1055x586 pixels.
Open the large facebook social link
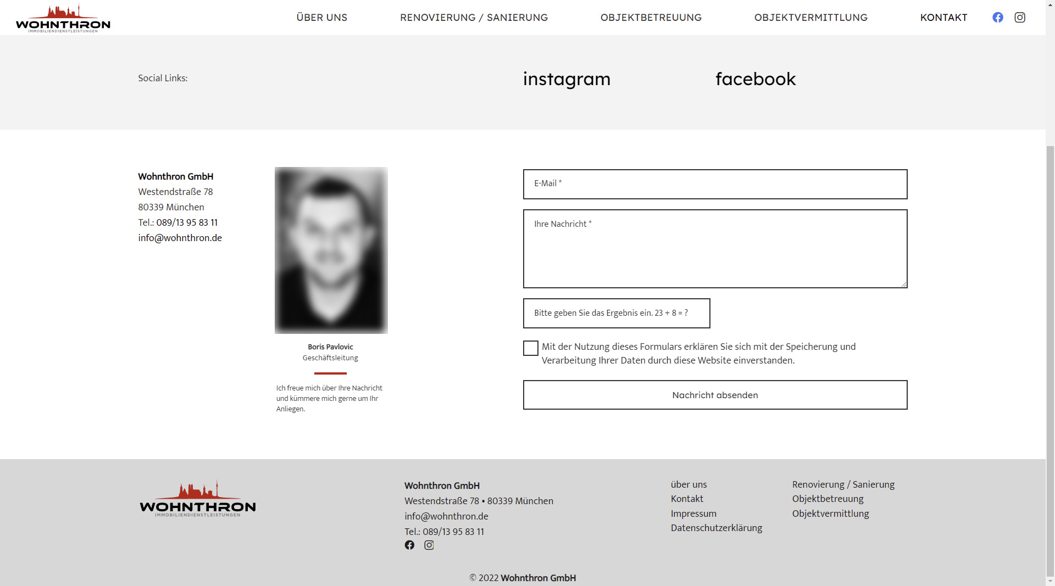756,79
